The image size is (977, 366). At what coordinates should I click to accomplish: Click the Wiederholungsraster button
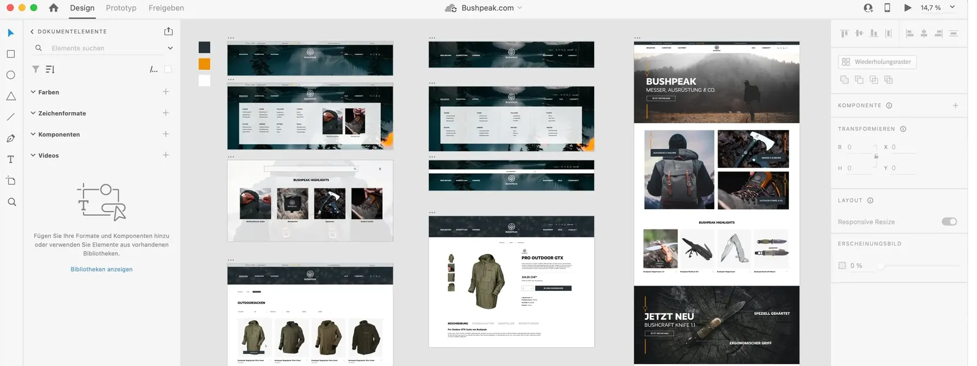[877, 62]
